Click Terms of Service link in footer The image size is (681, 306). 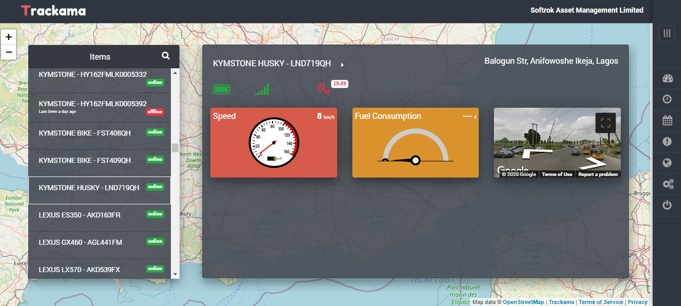601,302
